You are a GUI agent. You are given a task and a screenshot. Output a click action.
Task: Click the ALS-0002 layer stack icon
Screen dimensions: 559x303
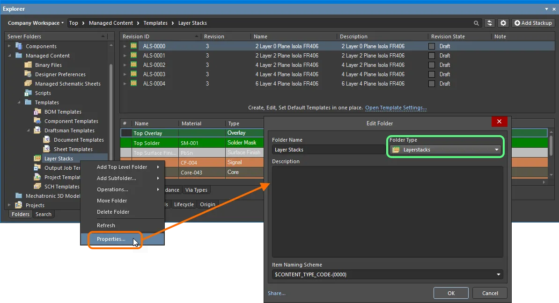pos(134,65)
